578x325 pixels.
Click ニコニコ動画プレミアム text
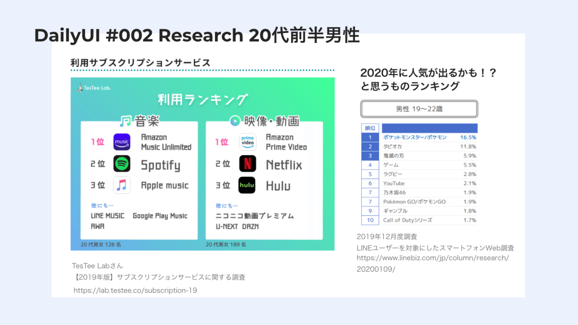(255, 216)
